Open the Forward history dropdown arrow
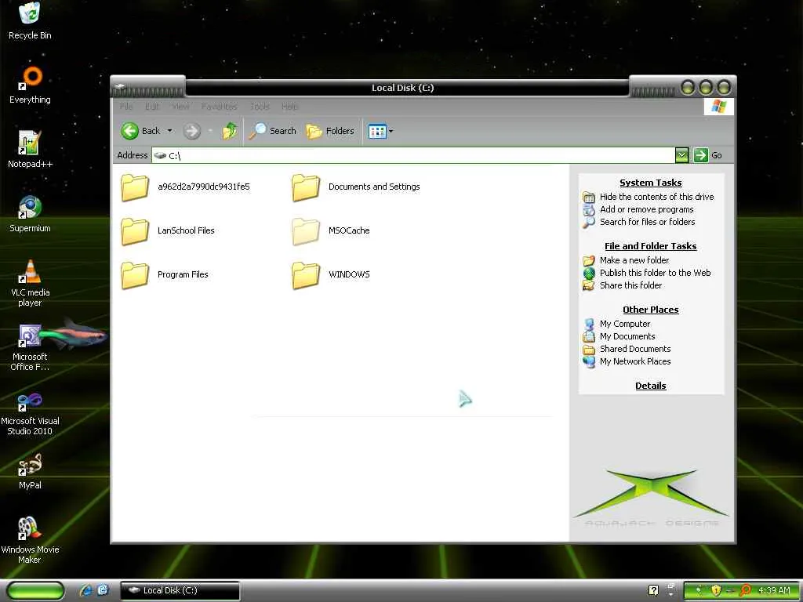 point(210,131)
